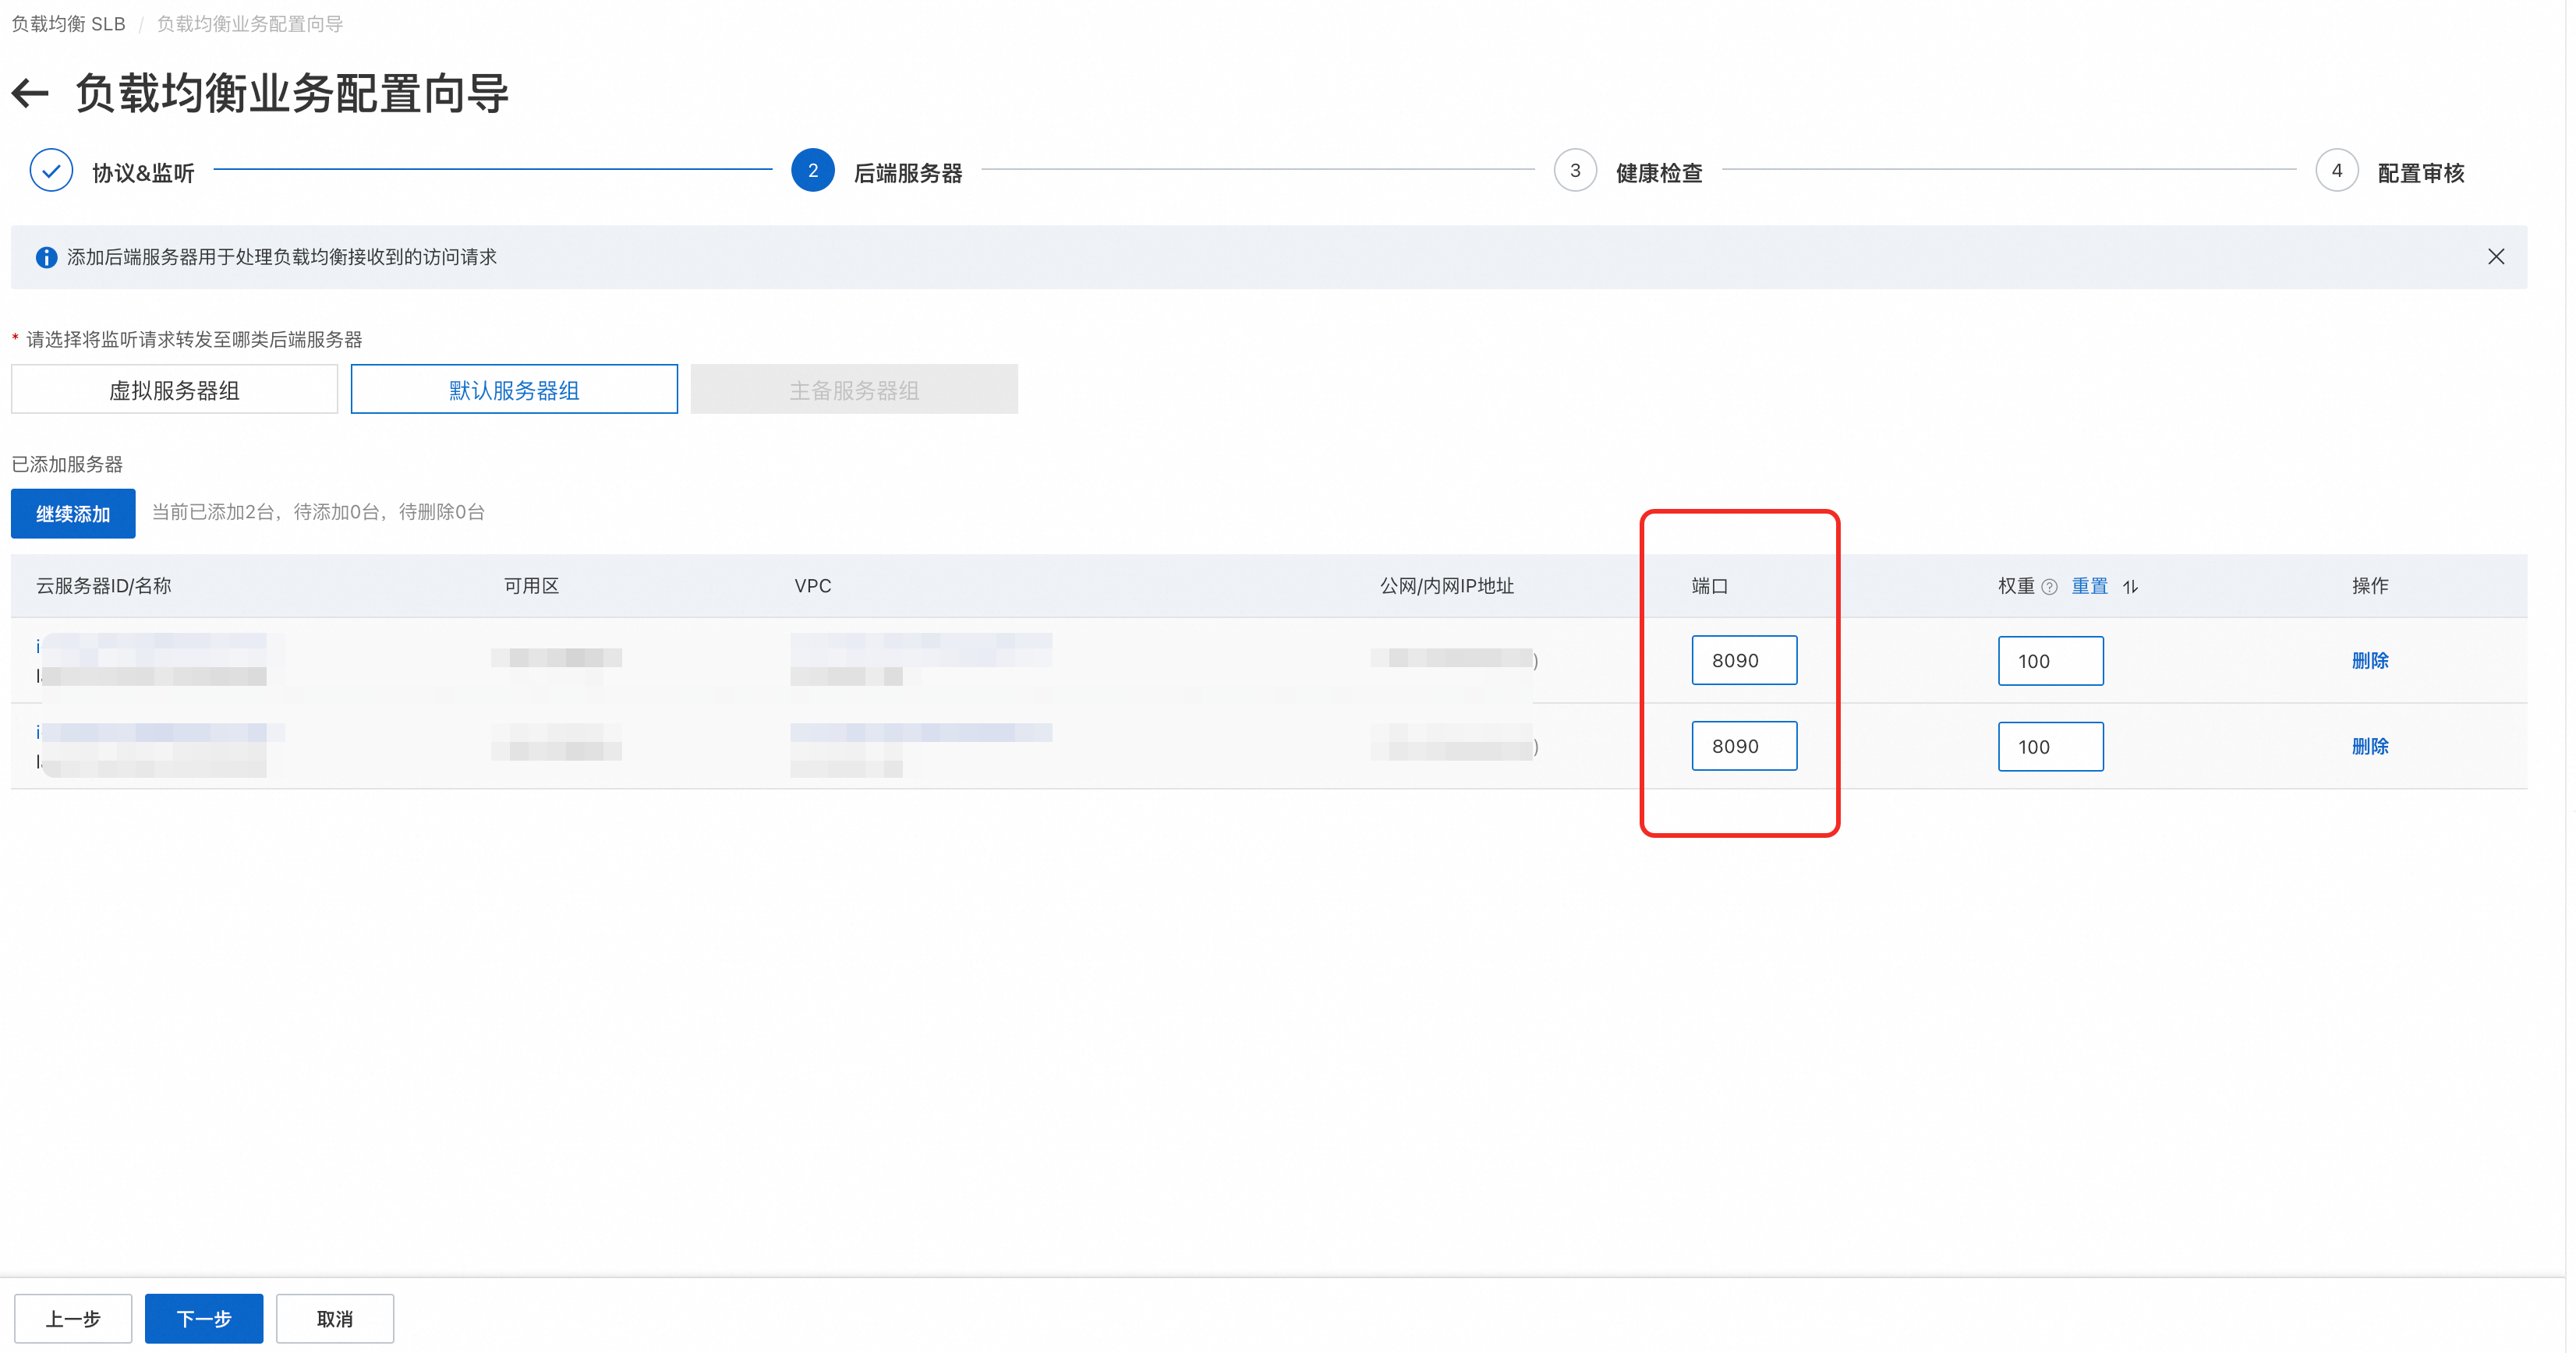This screenshot has height=1353, width=2576.
Task: Click 继续添加 button
Action: (73, 514)
